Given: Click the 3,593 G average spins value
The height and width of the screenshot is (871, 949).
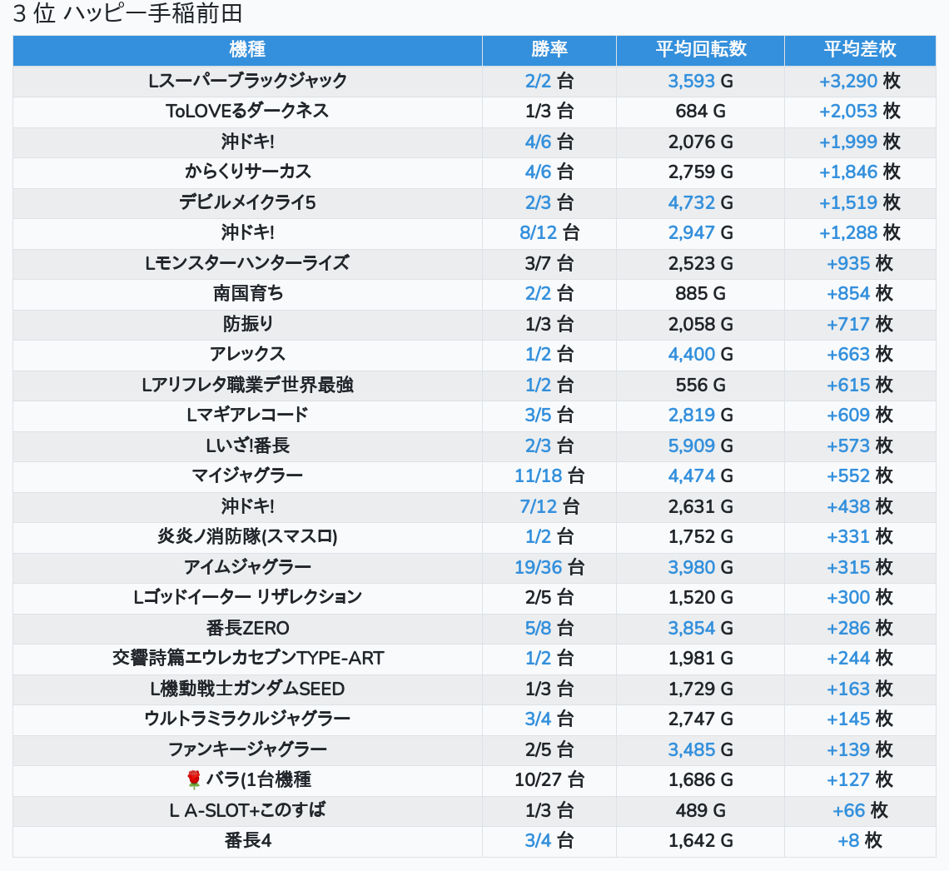Looking at the screenshot, I should point(700,81).
